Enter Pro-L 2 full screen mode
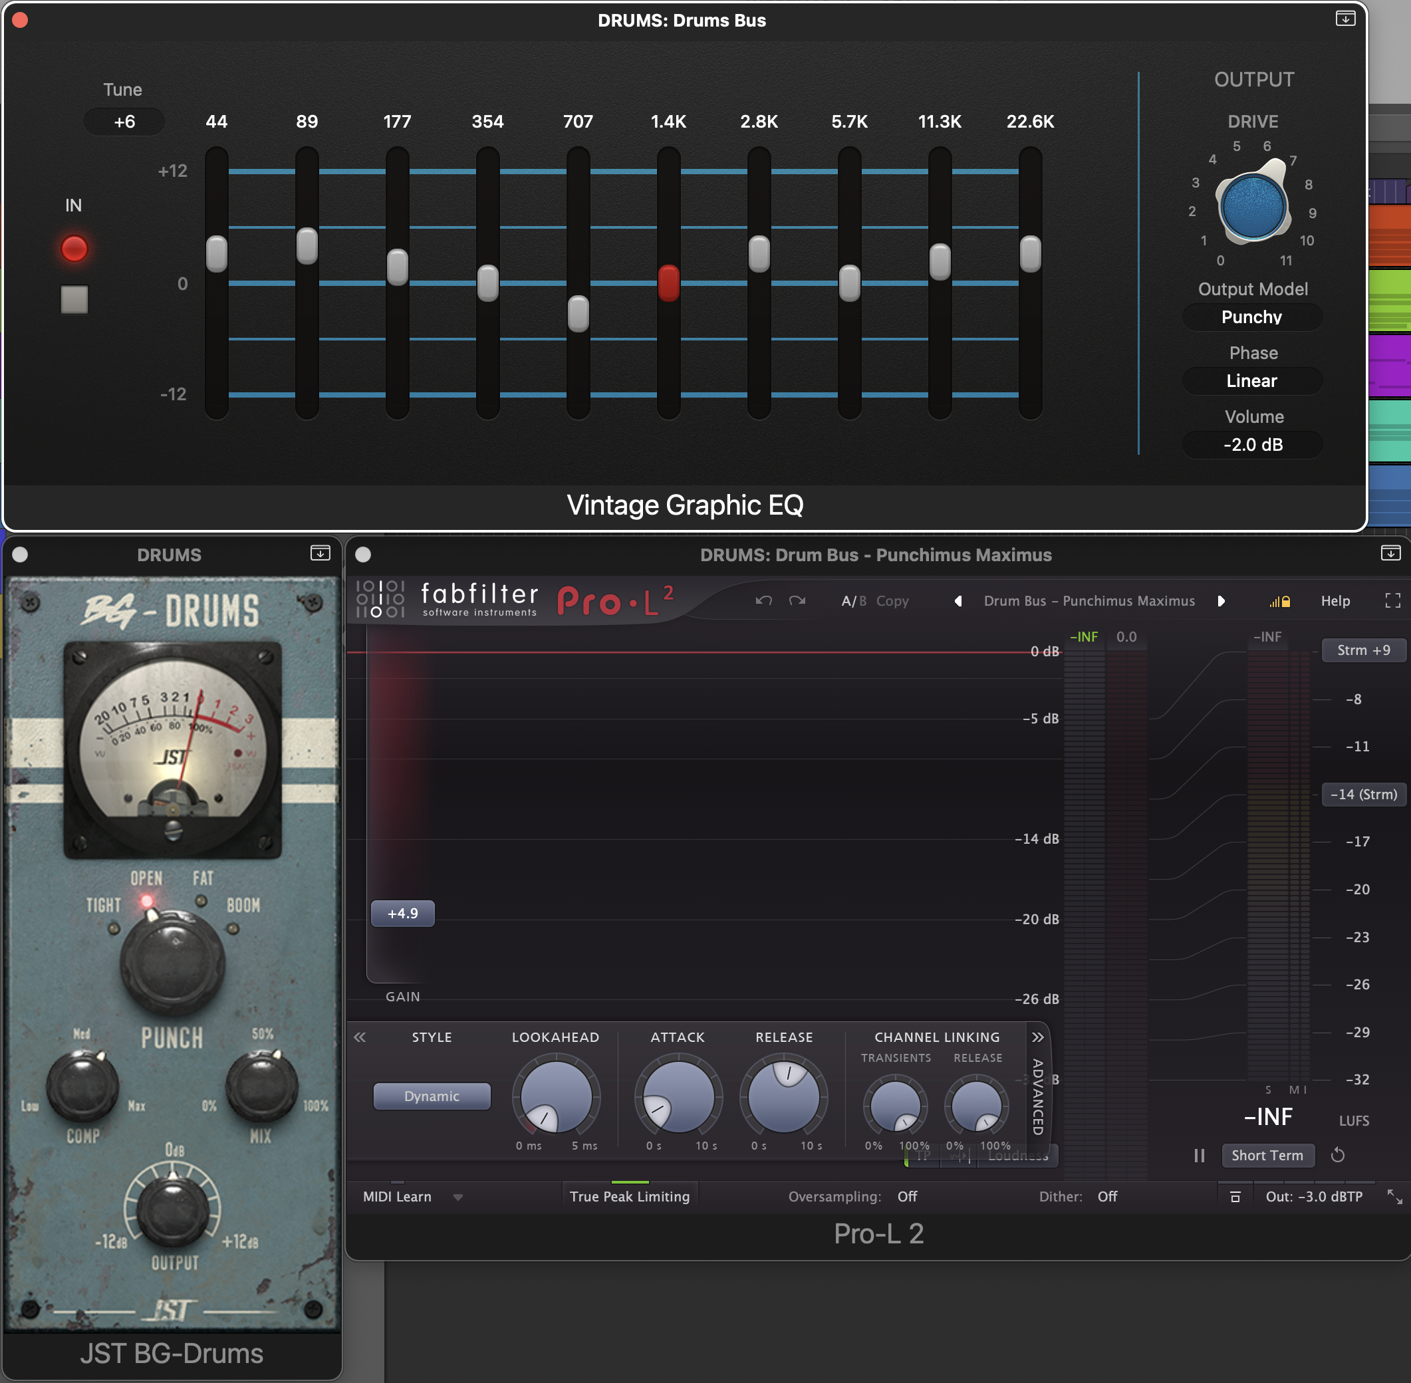1411x1383 pixels. [x=1392, y=600]
